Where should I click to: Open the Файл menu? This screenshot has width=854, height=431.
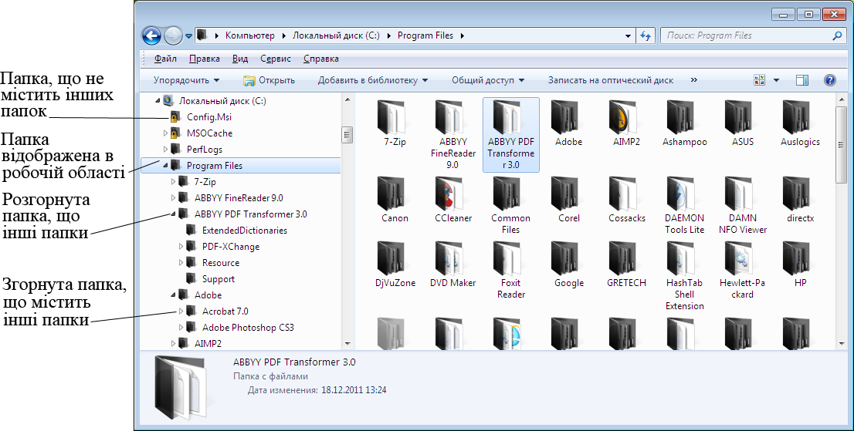pyautogui.click(x=165, y=59)
